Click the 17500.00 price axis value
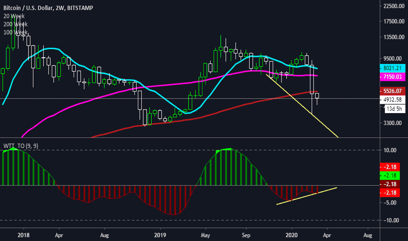 point(394,21)
